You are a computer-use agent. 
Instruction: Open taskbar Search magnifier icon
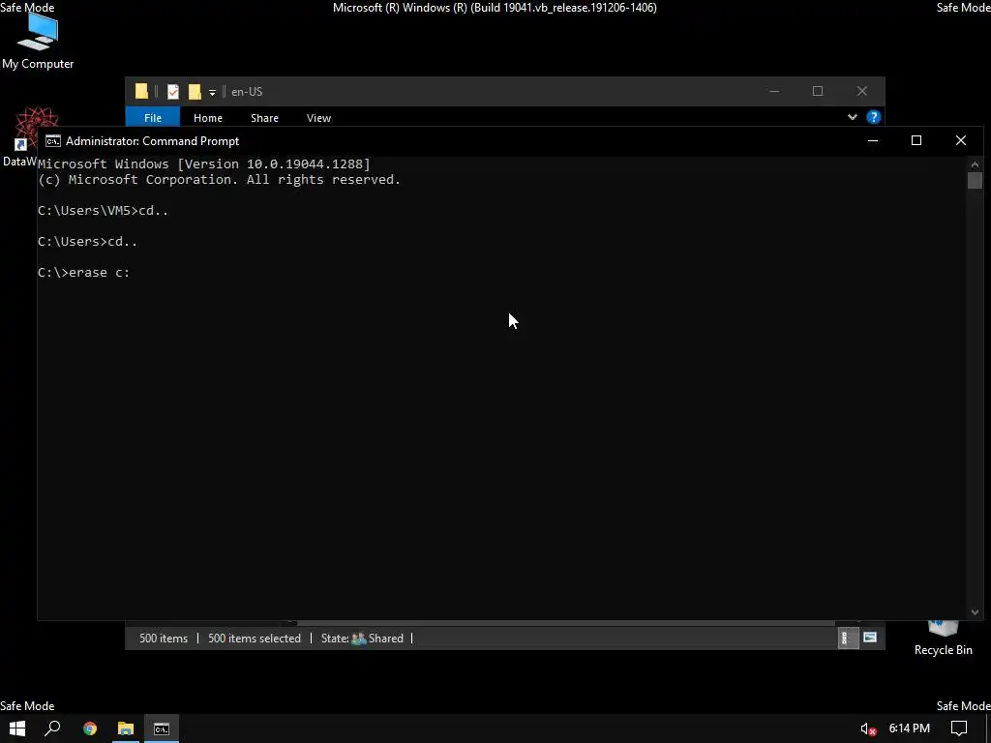click(52, 728)
